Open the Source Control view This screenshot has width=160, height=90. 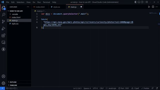[x=3, y=21]
